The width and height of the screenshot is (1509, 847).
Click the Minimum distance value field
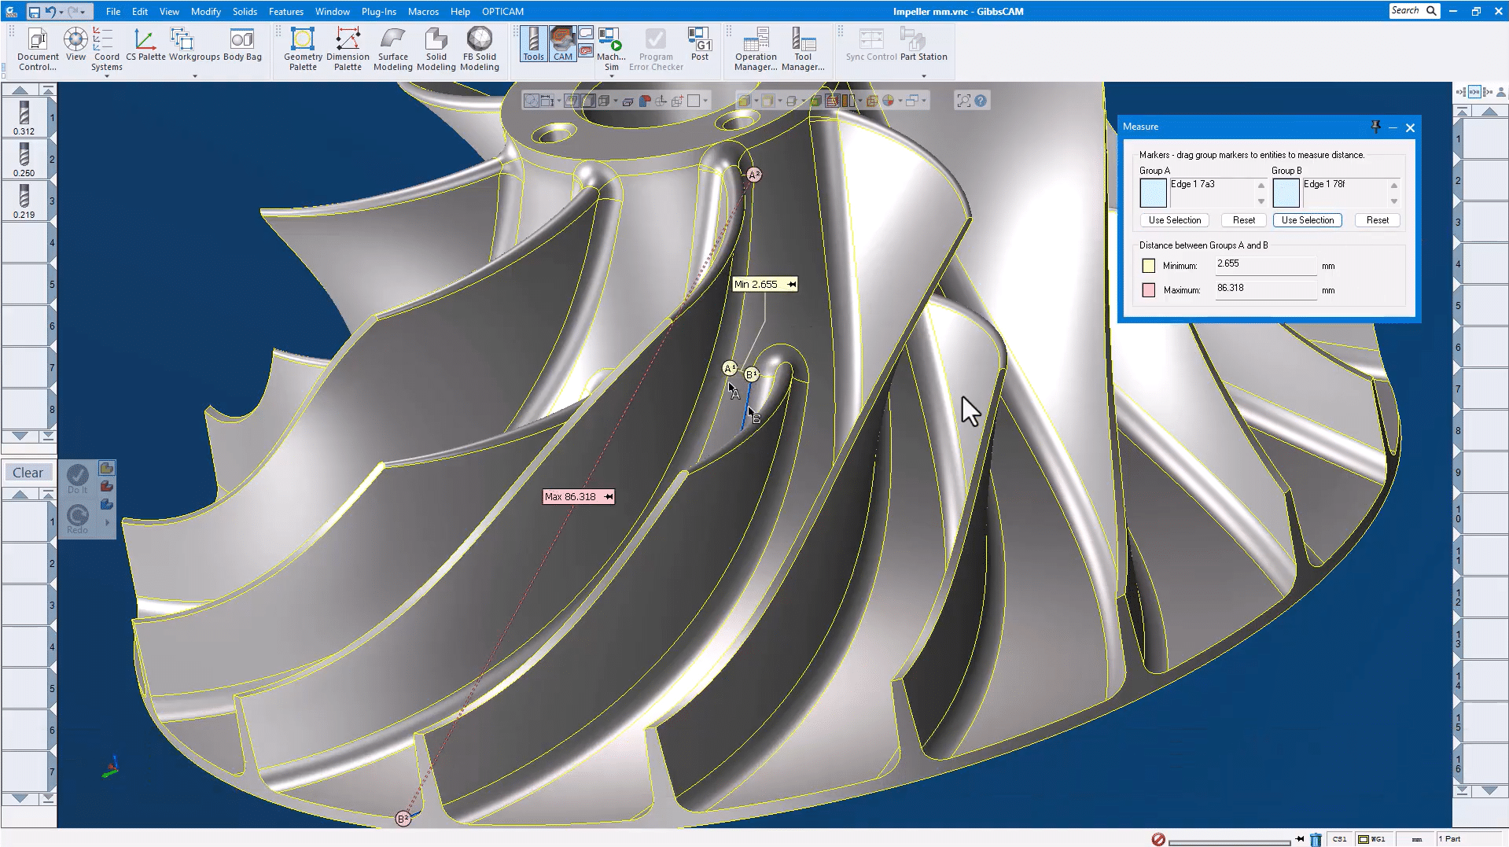(x=1264, y=264)
